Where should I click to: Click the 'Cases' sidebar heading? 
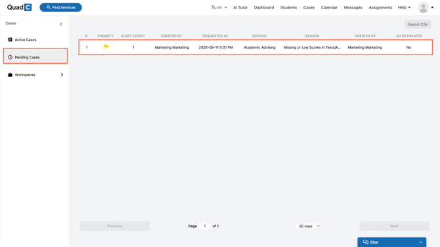tap(11, 23)
